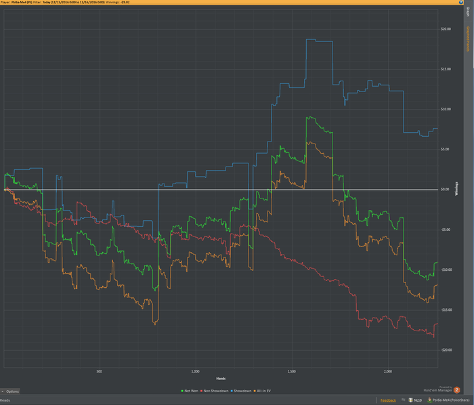The image size is (474, 405).
Task: Click the player avatar icon in status bar
Action: [x=429, y=400]
